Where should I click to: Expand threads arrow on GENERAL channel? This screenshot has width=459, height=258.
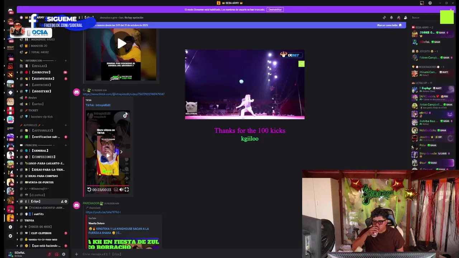pyautogui.click(x=17, y=150)
